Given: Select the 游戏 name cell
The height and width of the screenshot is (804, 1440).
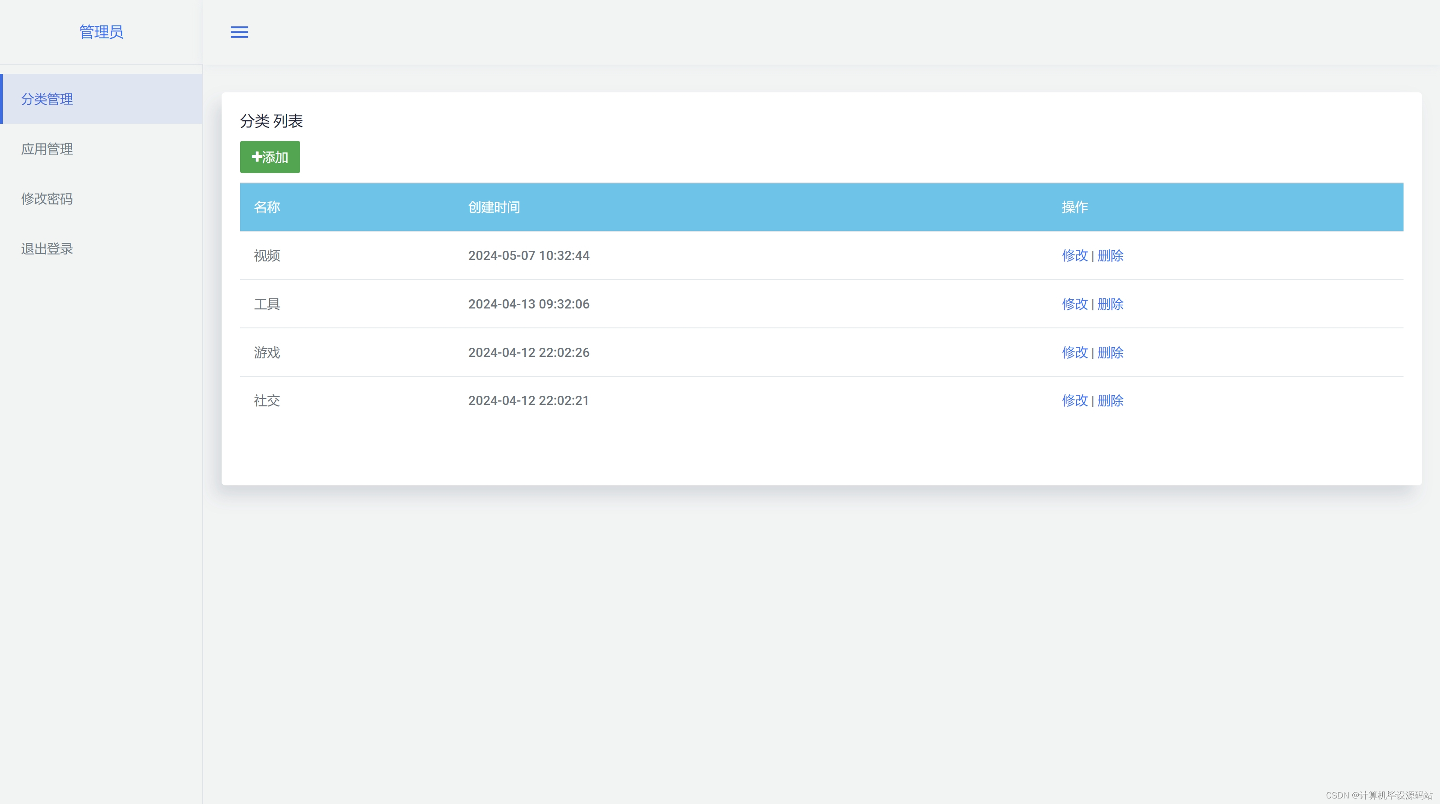Looking at the screenshot, I should pos(267,353).
